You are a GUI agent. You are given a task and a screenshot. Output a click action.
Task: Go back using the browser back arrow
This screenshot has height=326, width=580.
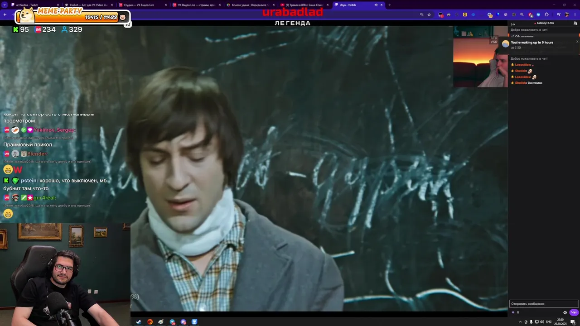5,14
